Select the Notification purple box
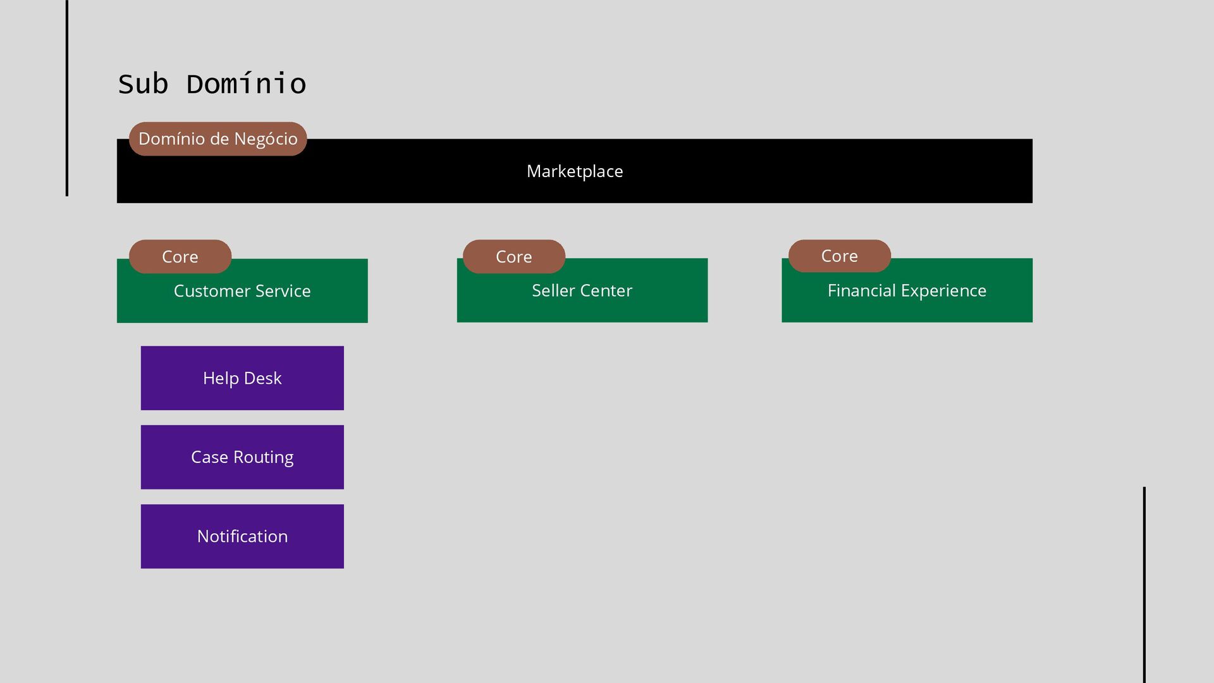 pos(242,536)
